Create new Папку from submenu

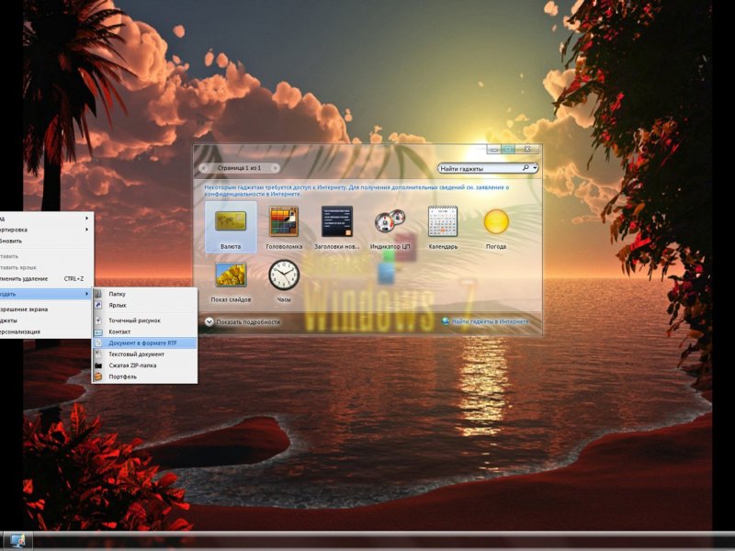pyautogui.click(x=145, y=294)
